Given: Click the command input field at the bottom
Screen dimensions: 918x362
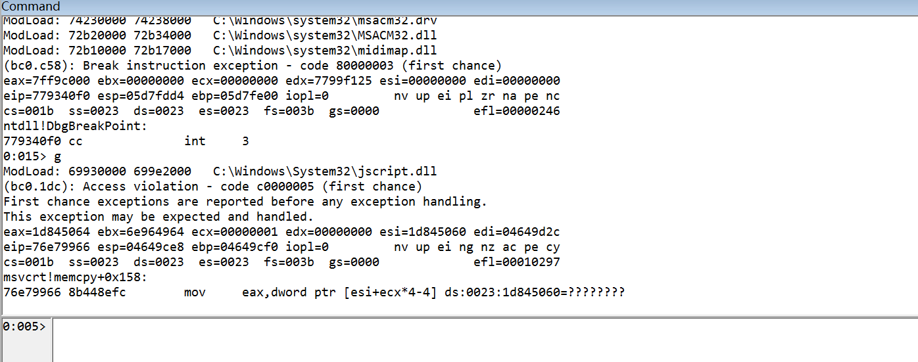Looking at the screenshot, I should tap(485, 340).
